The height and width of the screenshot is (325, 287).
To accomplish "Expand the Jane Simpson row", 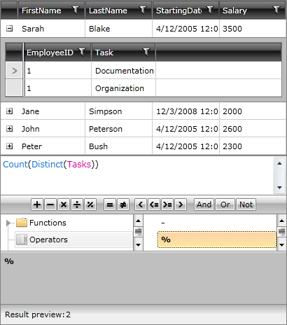I will coord(9,111).
